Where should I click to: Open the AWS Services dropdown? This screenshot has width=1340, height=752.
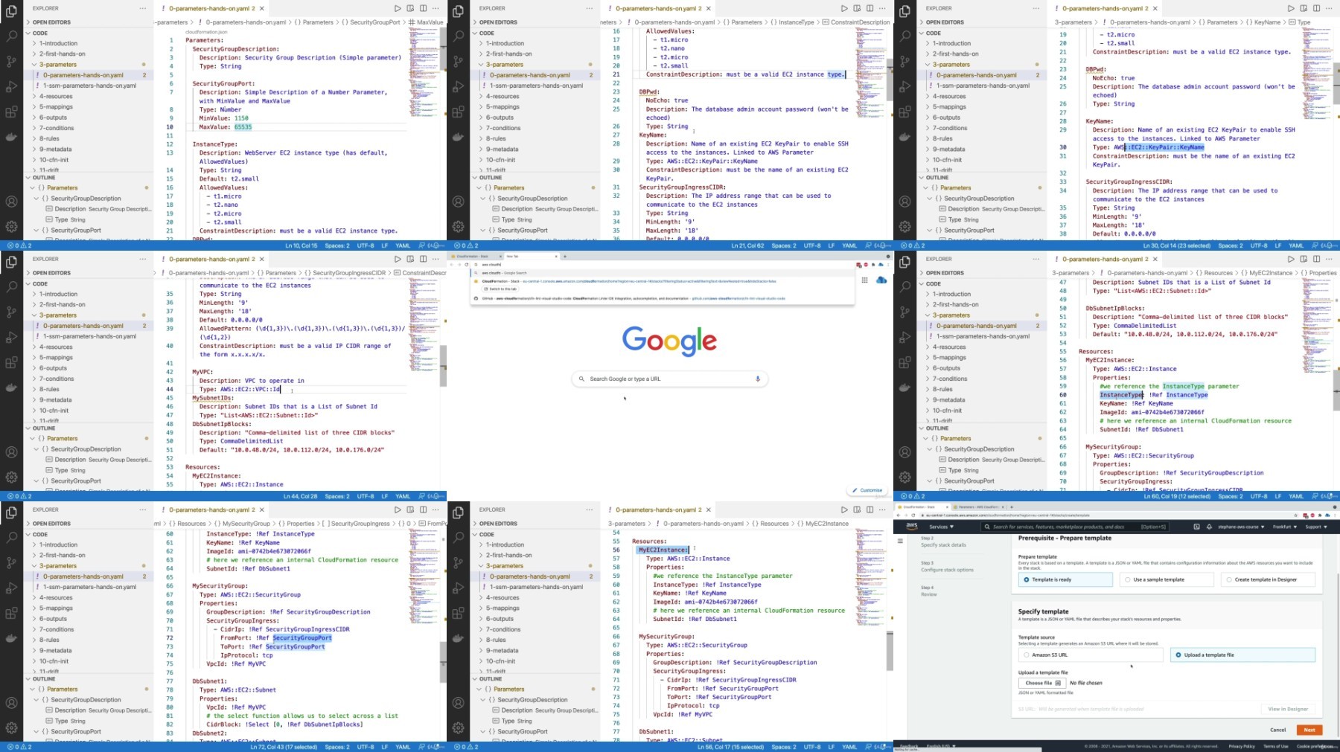coord(941,527)
